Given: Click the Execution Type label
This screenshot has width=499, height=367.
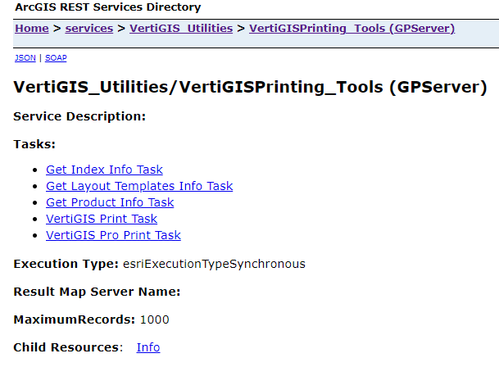Looking at the screenshot, I should (66, 264).
